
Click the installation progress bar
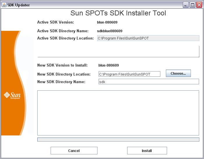point(118,140)
